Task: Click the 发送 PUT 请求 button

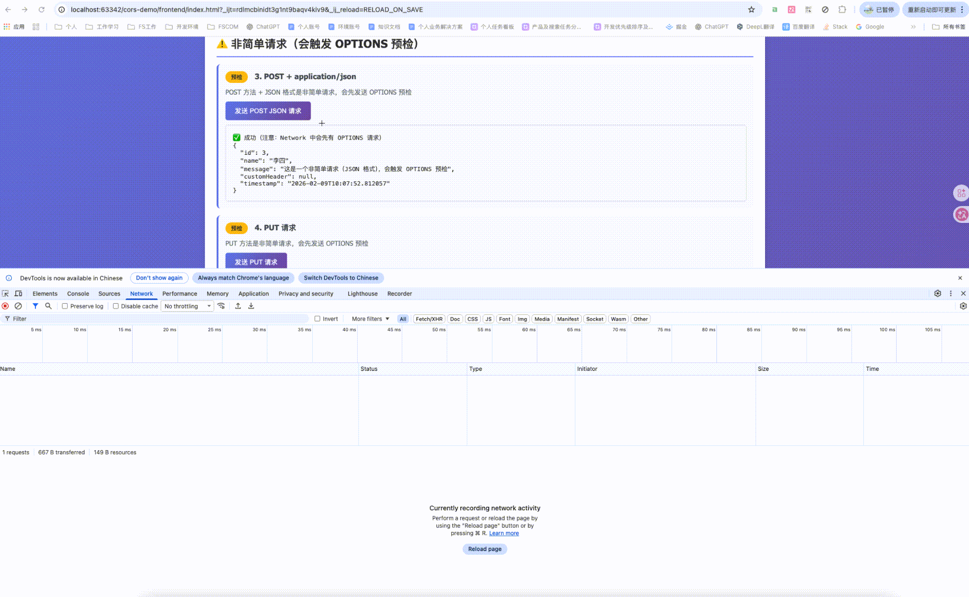Action: point(256,262)
